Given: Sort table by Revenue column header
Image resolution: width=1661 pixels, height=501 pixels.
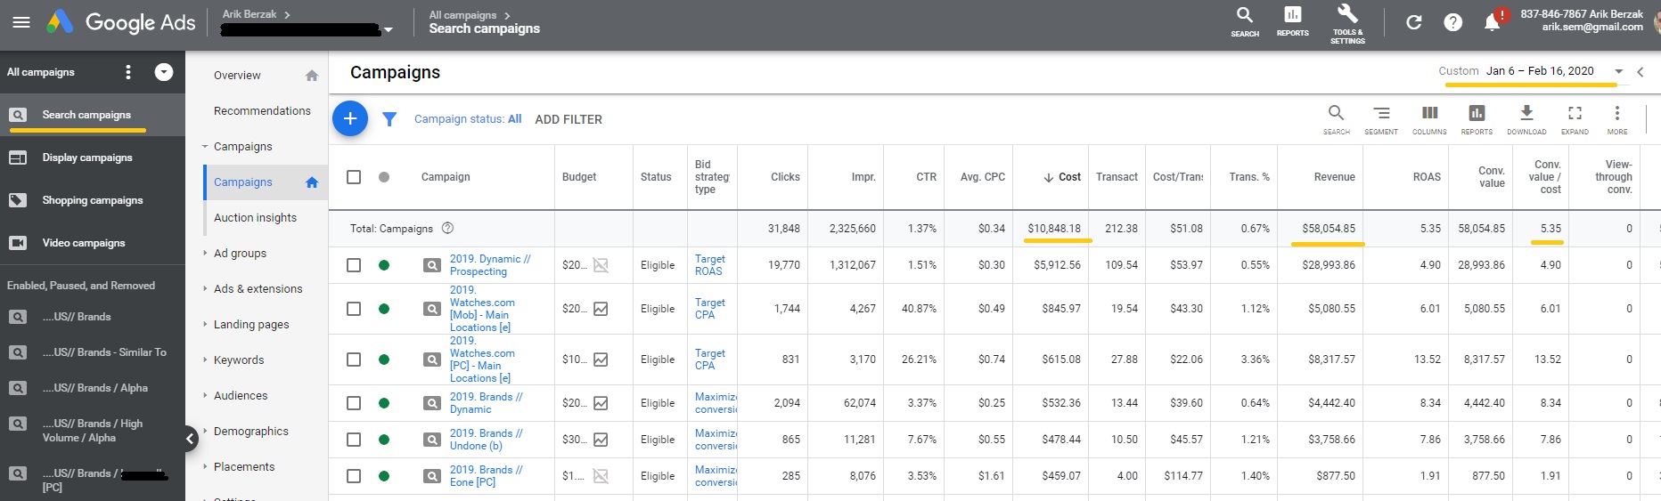Looking at the screenshot, I should pos(1334,177).
